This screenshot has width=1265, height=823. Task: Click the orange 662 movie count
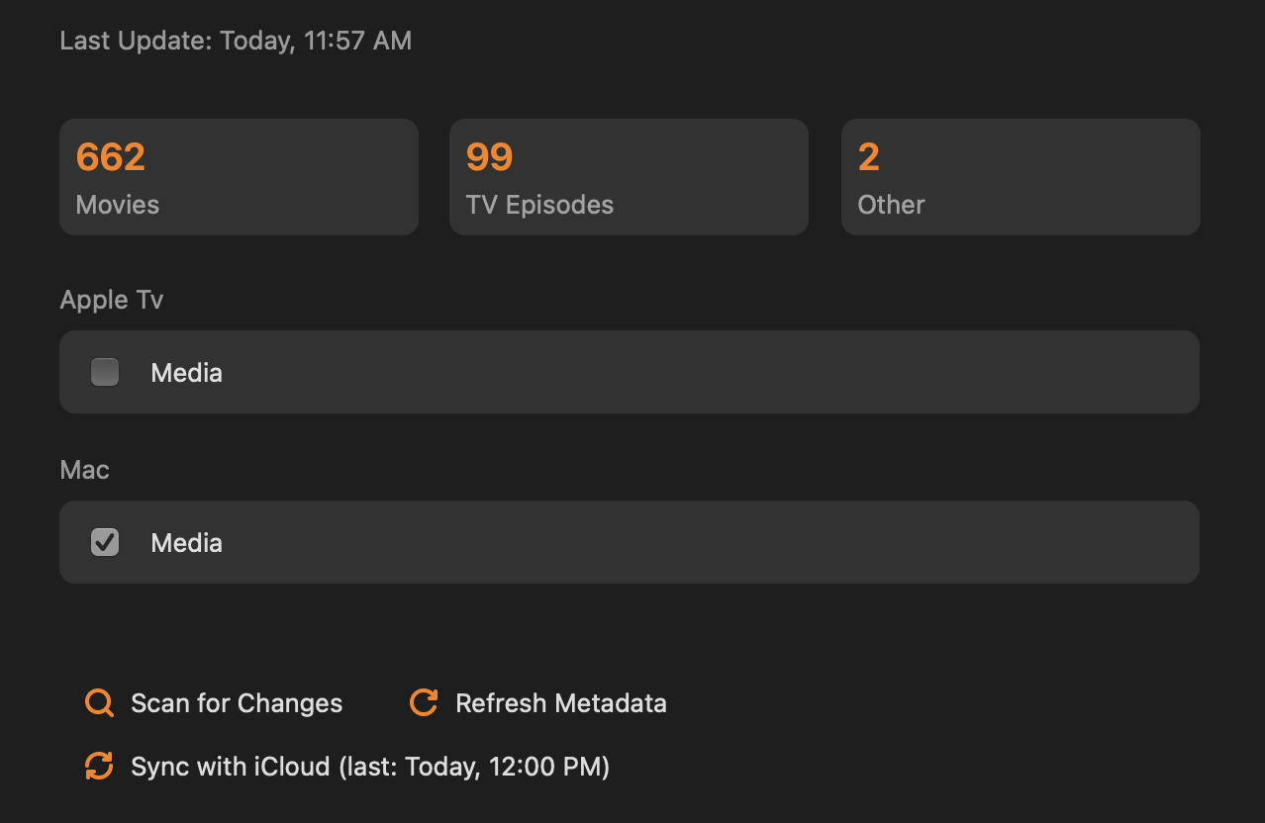111,157
